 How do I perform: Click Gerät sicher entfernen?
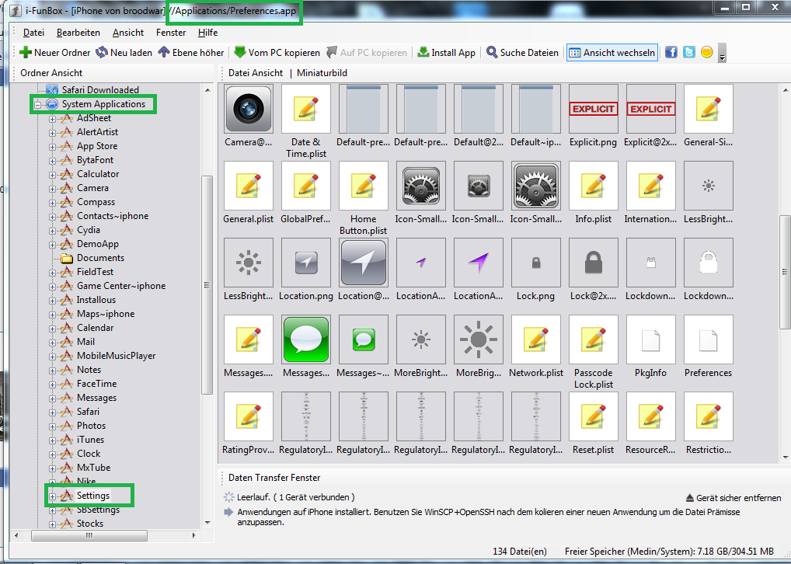tap(734, 498)
